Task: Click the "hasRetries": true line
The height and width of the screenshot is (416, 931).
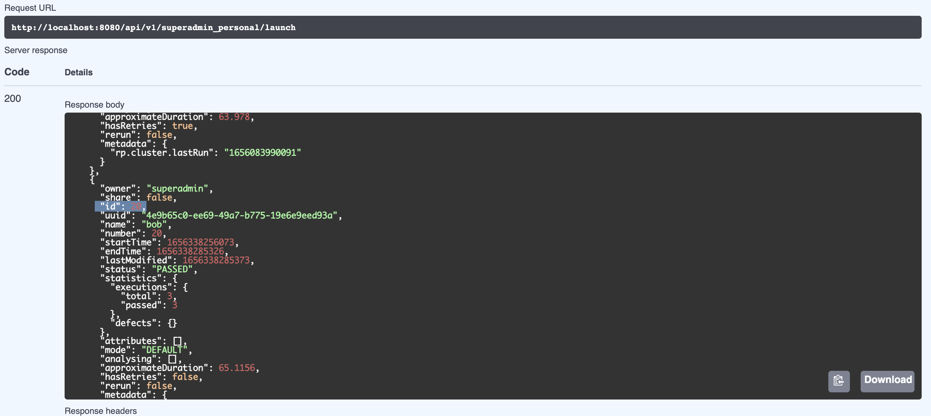Action: (149, 126)
